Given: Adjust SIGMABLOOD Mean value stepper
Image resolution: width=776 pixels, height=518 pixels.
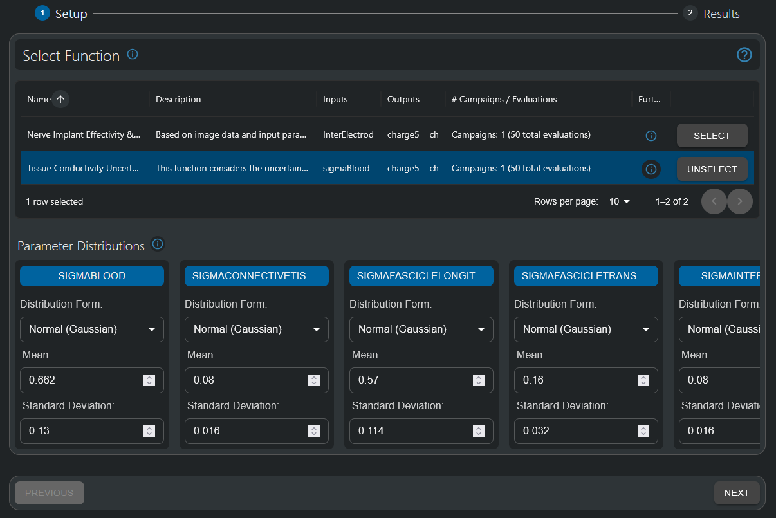Looking at the screenshot, I should point(149,380).
